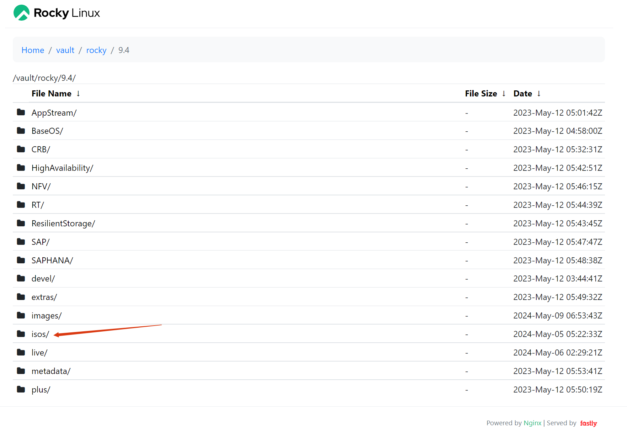
Task: Go to rocky breadcrumb
Action: pyautogui.click(x=96, y=50)
